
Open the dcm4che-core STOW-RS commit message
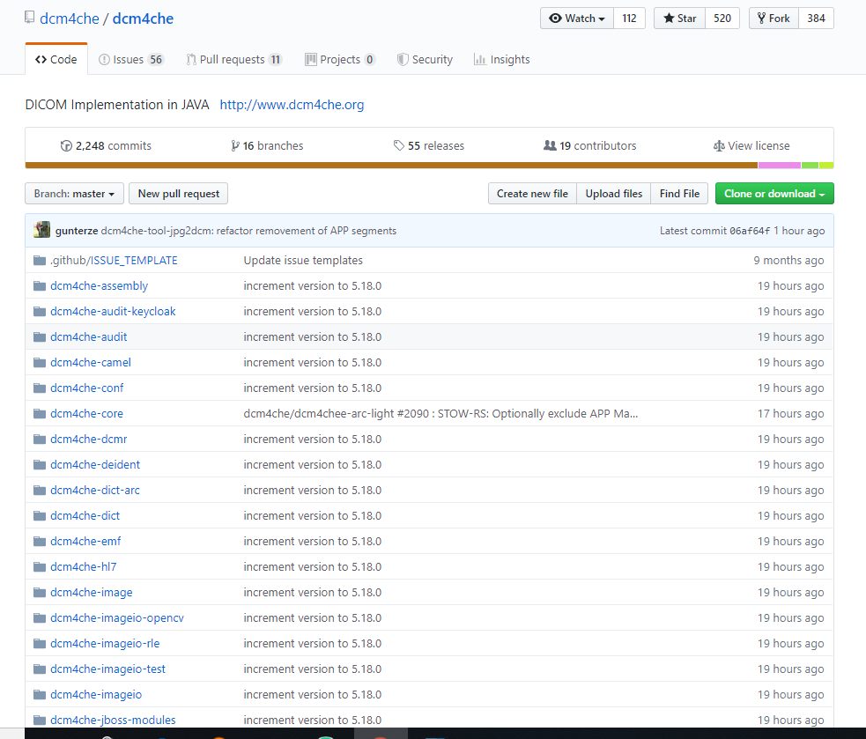pos(440,414)
